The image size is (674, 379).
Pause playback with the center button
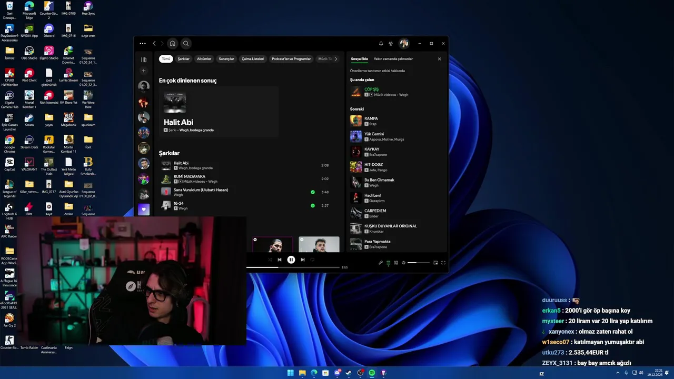291,260
